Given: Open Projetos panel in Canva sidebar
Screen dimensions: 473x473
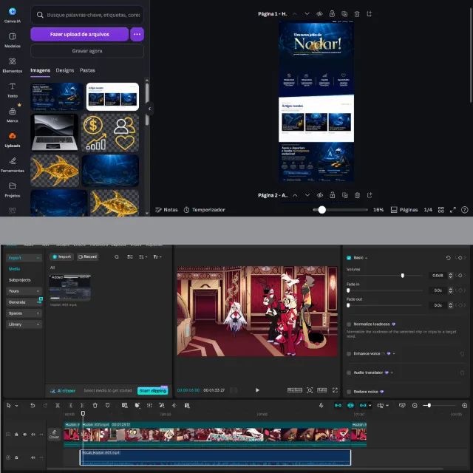Looking at the screenshot, I should point(13,190).
